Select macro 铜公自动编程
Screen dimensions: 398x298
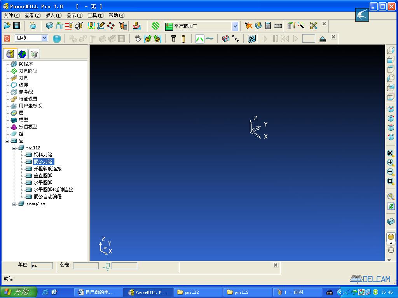coord(47,197)
